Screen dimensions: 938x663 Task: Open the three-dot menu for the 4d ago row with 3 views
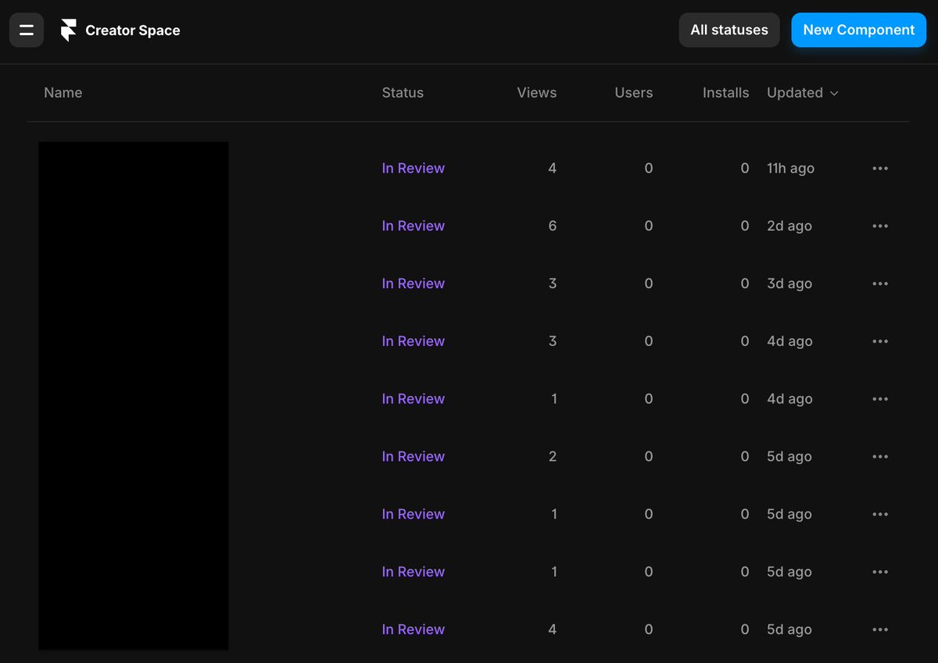point(880,342)
